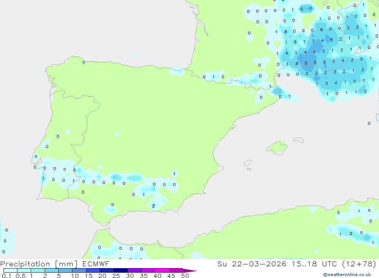This screenshot has height=278, width=379.
Task: Pick the legend swatch between 20 and 25
Action: click(106, 270)
